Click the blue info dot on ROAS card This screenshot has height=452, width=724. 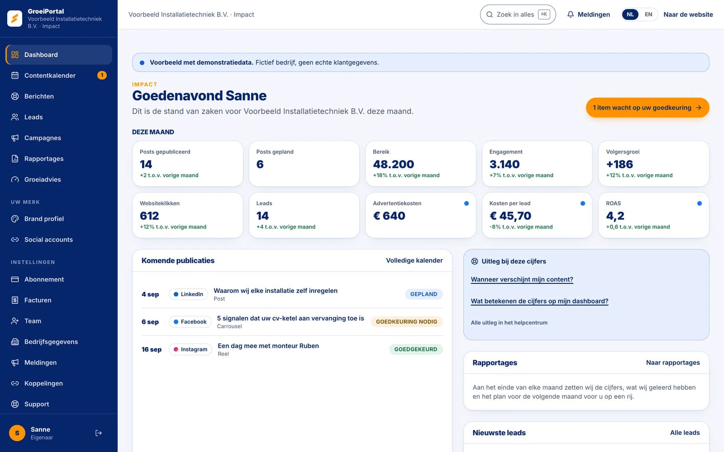point(700,203)
